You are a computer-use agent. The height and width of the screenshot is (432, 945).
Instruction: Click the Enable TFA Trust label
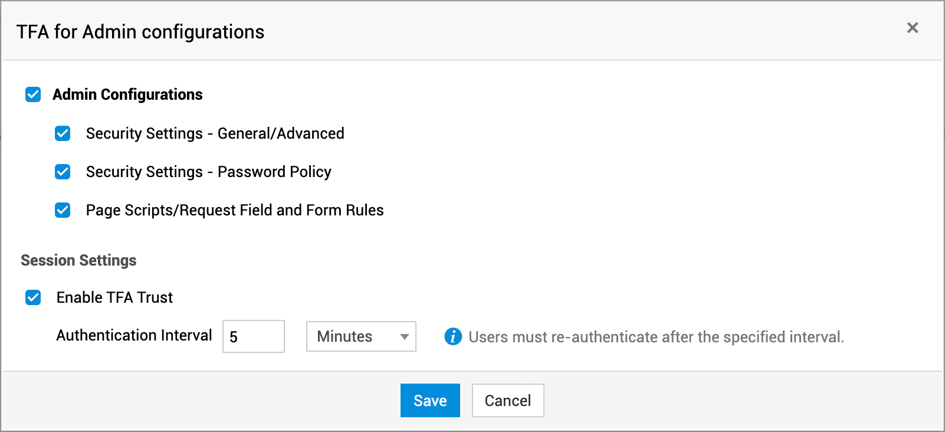(114, 297)
